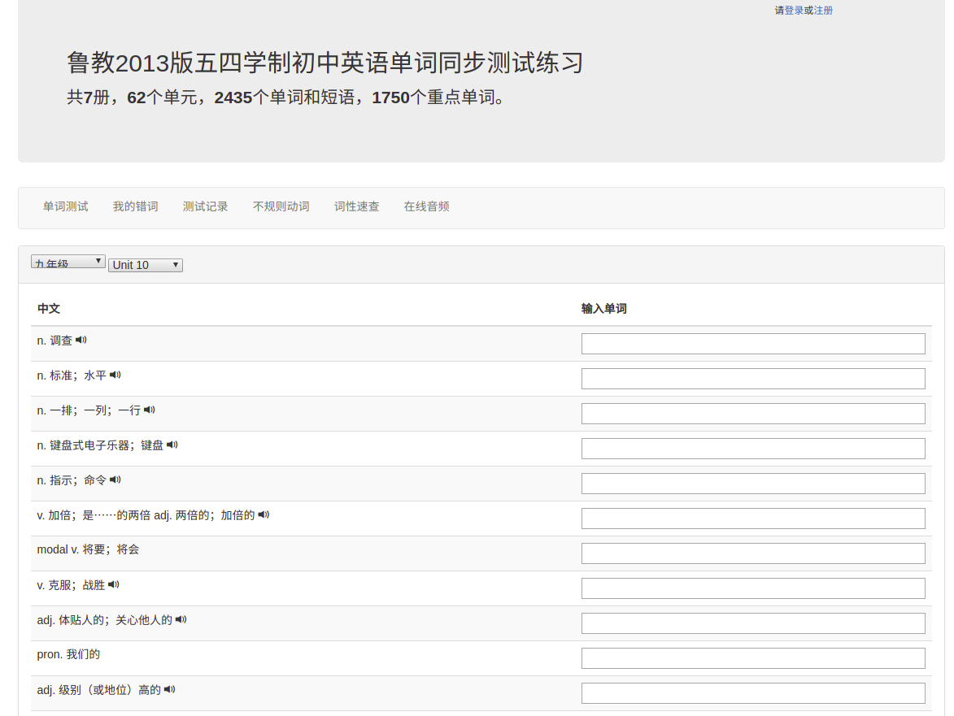
Task: Click speaker icon beside 键盘式电子乐器
Action: 172,445
